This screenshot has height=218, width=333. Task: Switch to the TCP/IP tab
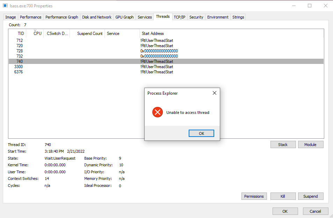[x=180, y=17]
